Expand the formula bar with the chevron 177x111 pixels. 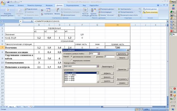click(x=168, y=21)
